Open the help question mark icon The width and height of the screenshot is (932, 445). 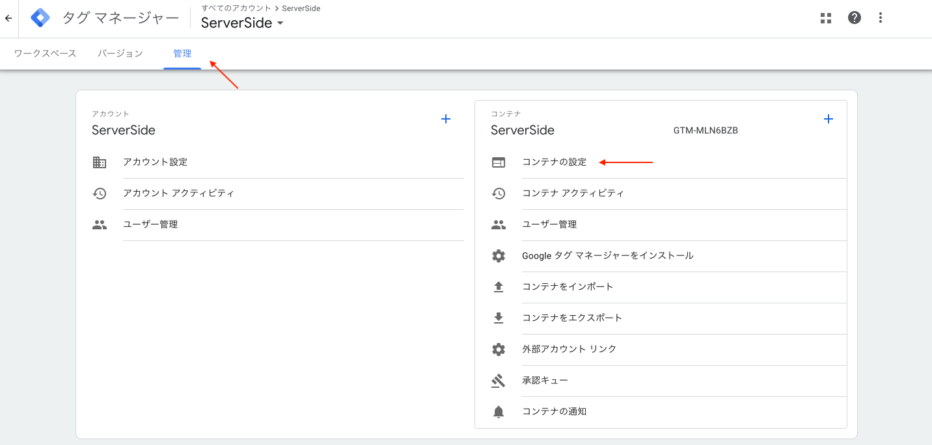(855, 18)
